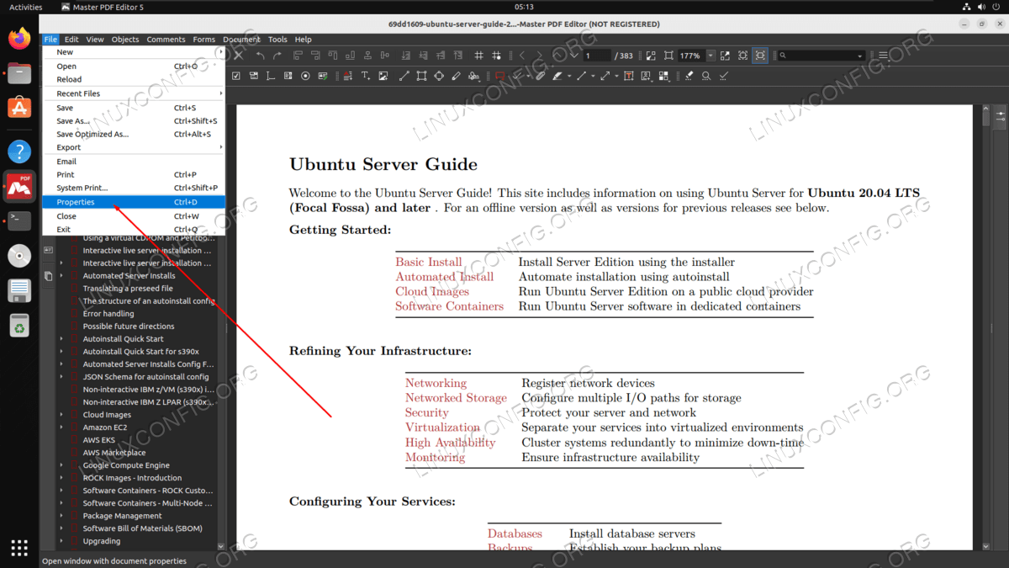Select the AWS Marketplace bookmark
The width and height of the screenshot is (1009, 568).
coord(114,453)
